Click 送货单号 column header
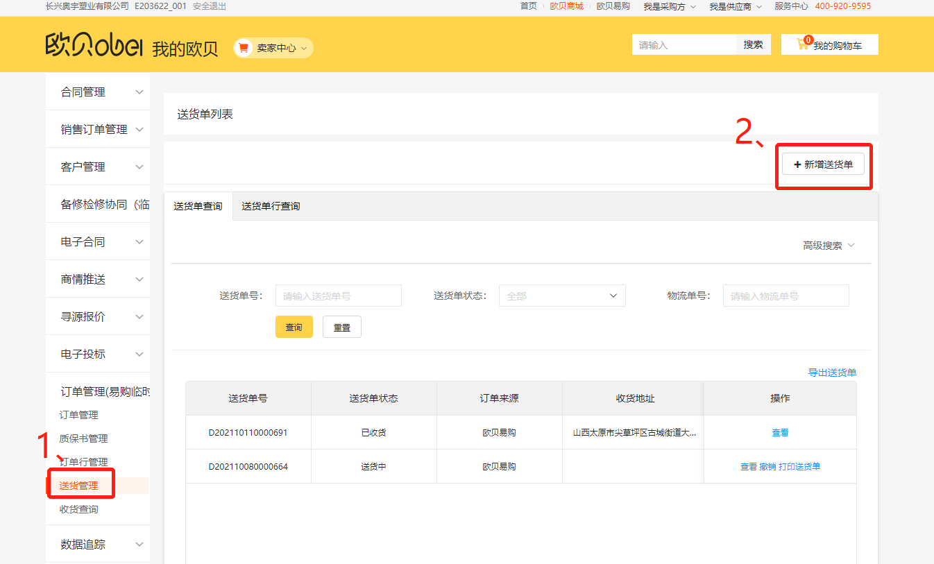Viewport: 934px width, 564px height. click(x=248, y=398)
